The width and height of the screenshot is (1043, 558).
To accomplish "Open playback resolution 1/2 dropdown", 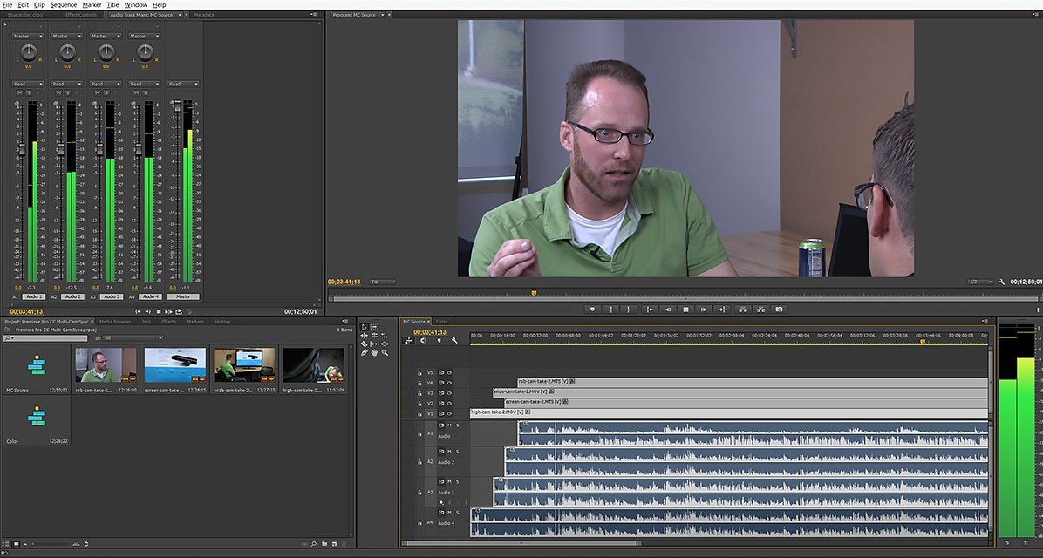I will pos(980,282).
